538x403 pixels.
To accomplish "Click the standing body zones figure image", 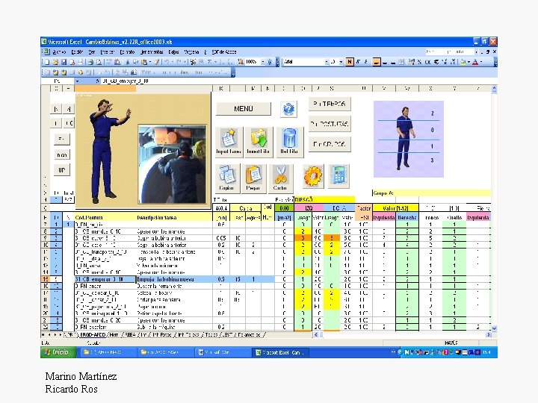I will coord(409,139).
